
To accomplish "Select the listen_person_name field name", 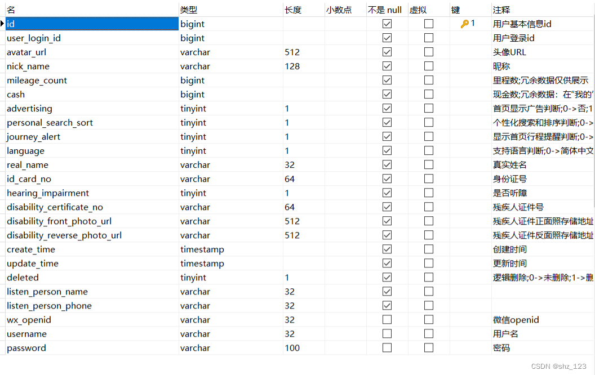I will (47, 292).
